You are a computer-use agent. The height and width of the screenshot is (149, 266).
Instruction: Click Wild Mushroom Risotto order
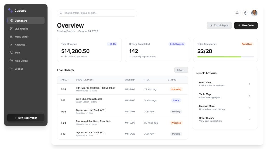tap(89, 99)
